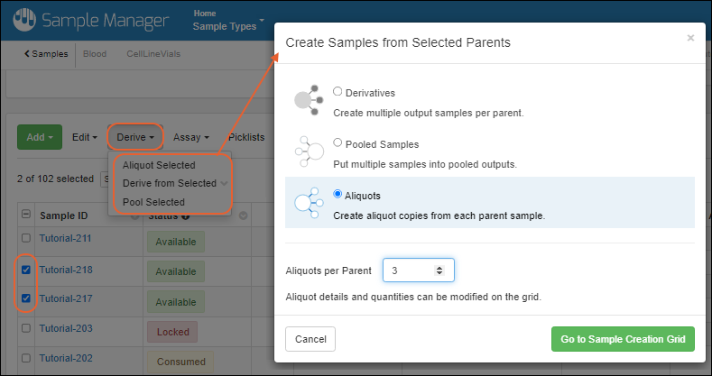Click the Status info icon
The width and height of the screenshot is (712, 376).
pos(186,216)
